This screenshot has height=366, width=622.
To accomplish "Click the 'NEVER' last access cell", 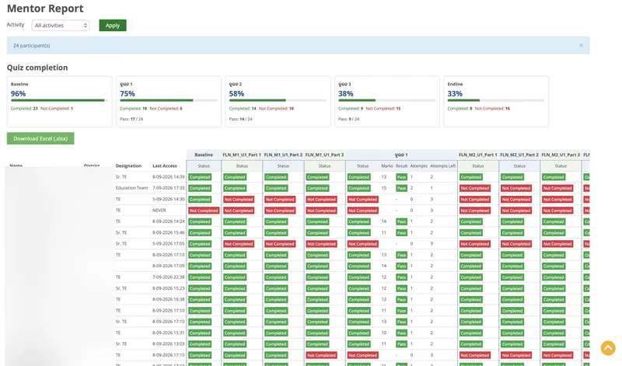I will coord(159,210).
